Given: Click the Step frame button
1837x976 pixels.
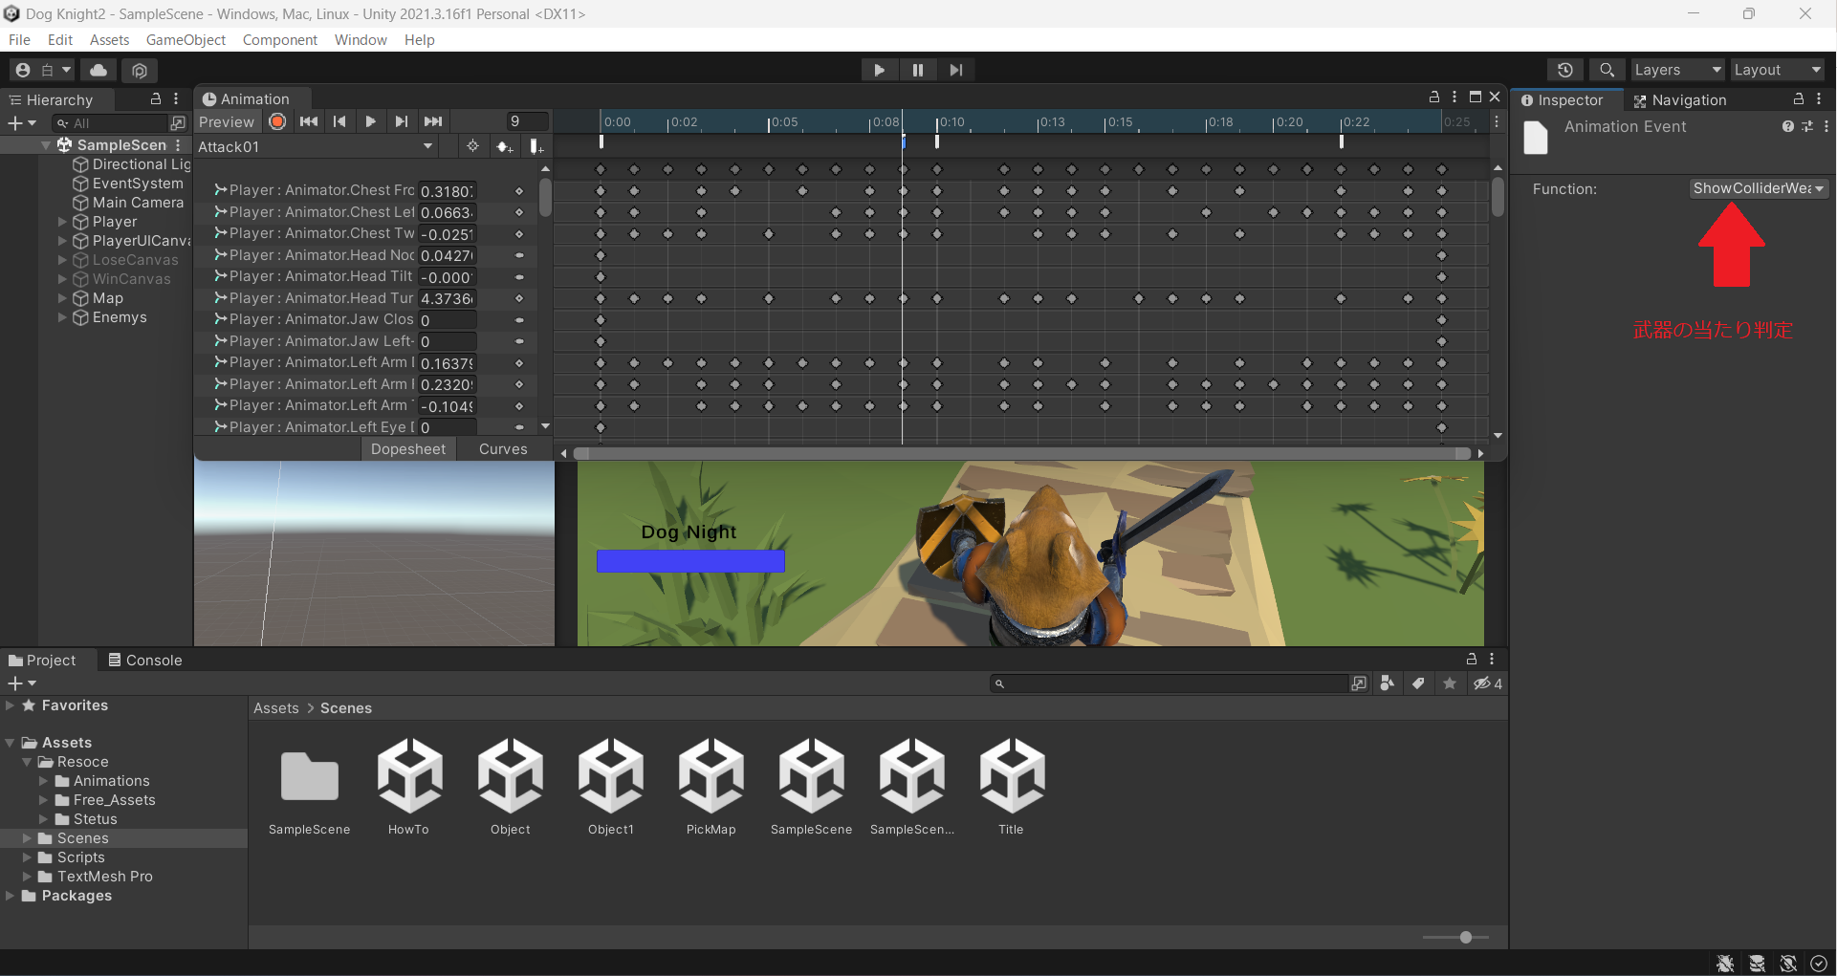Looking at the screenshot, I should [955, 70].
